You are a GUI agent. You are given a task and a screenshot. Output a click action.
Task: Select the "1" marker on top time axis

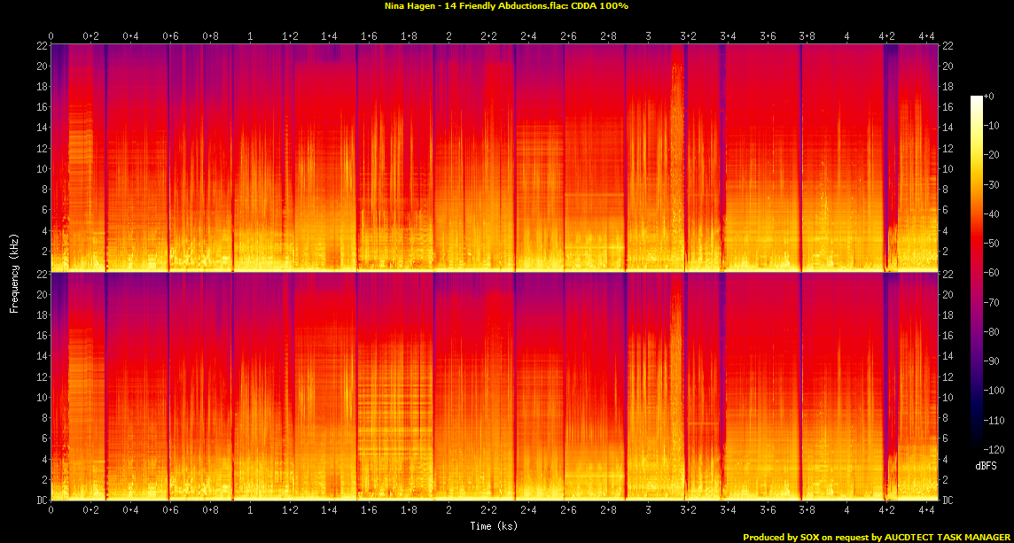(250, 36)
